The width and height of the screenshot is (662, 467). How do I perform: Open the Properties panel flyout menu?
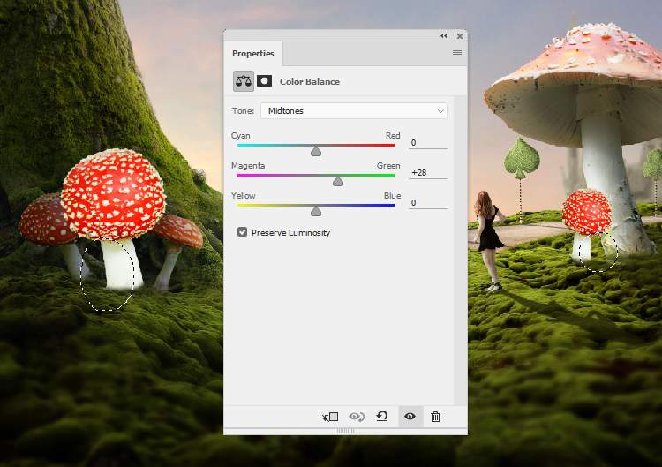coord(457,54)
